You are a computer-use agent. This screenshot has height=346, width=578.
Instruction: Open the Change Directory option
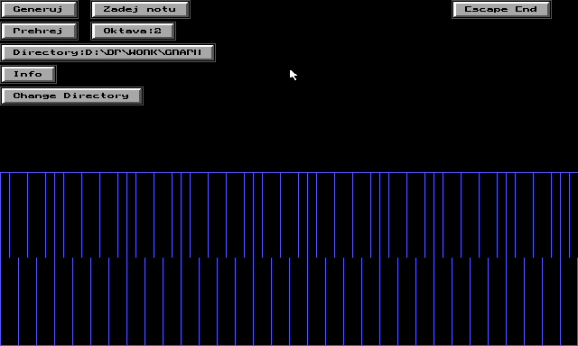tap(72, 96)
